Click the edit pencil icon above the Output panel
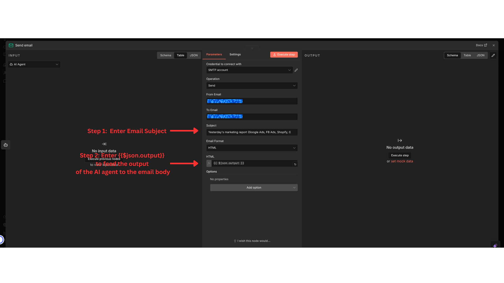 (493, 55)
